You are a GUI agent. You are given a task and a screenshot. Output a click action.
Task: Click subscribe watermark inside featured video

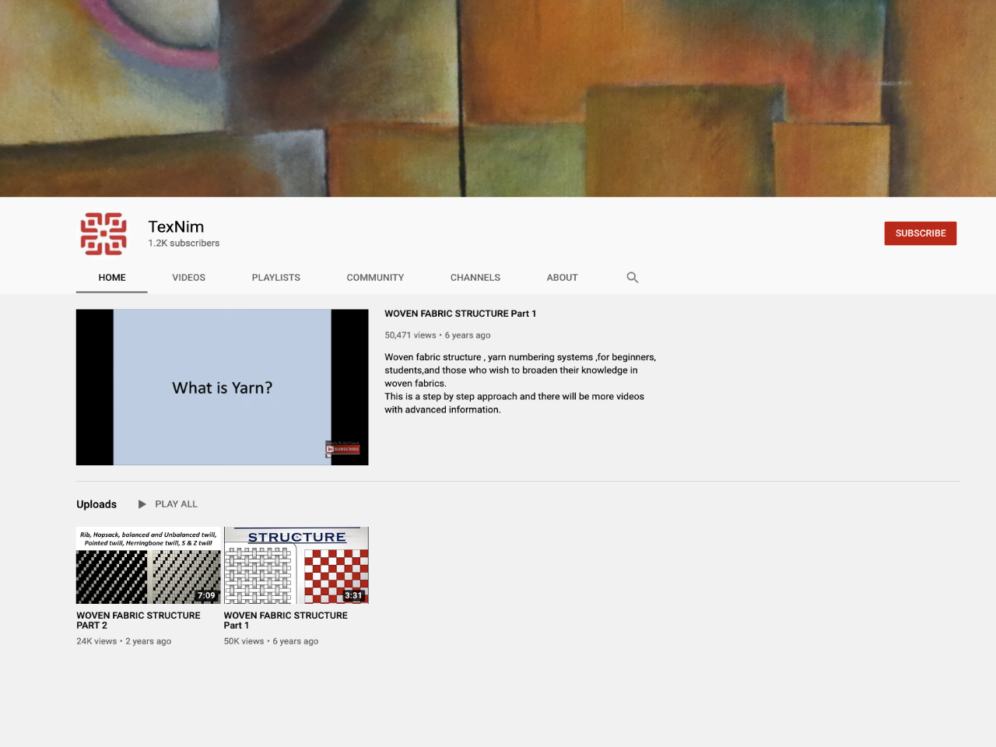343,448
